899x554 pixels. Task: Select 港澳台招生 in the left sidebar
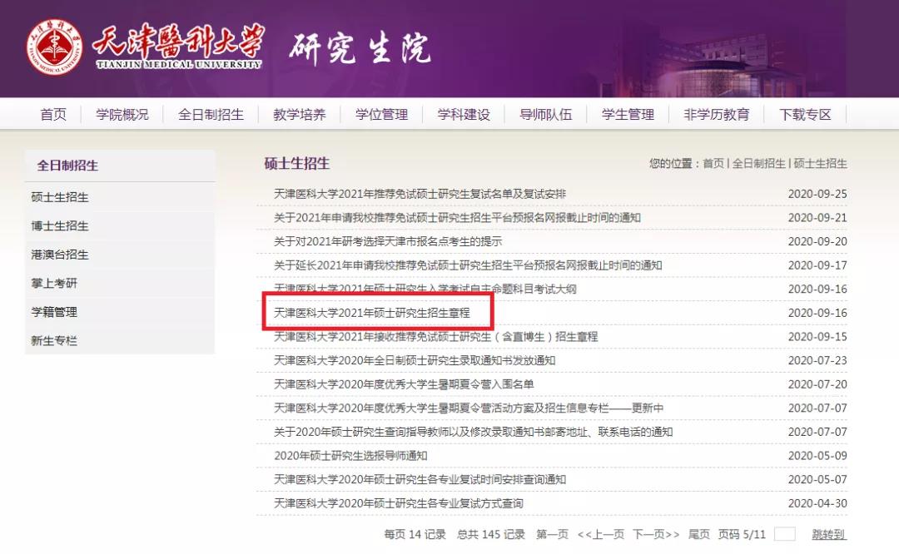tap(60, 255)
